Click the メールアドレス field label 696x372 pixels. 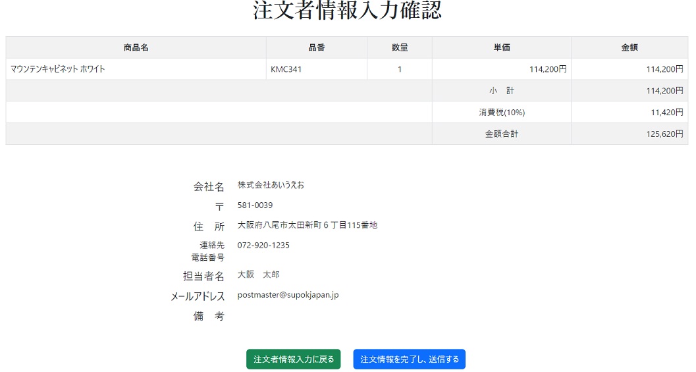point(198,296)
